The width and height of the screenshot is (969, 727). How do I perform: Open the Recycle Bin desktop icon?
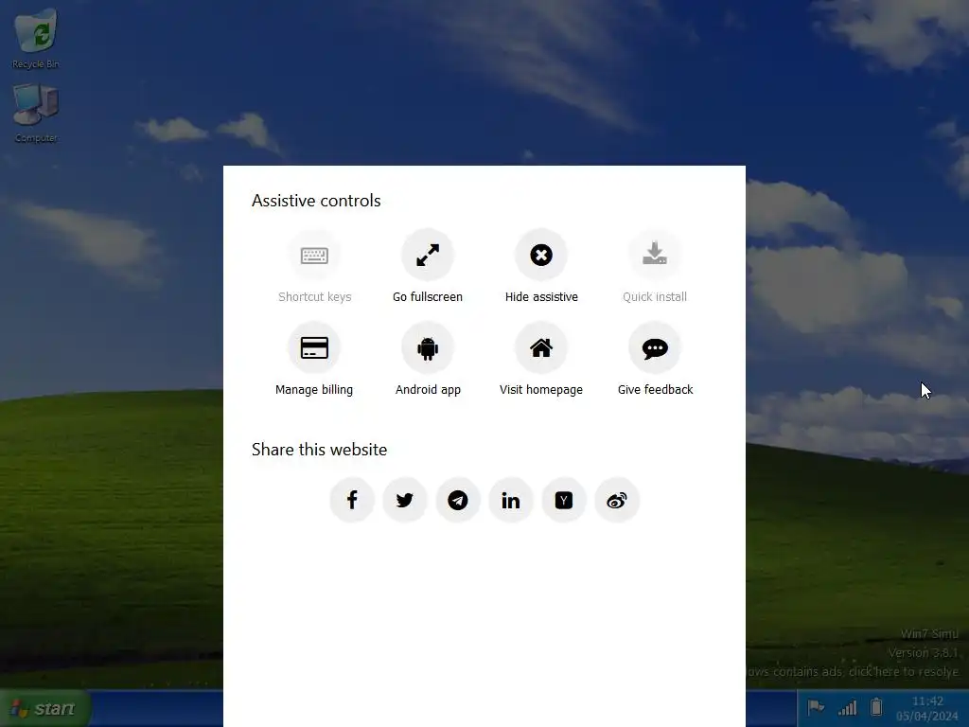point(36,38)
